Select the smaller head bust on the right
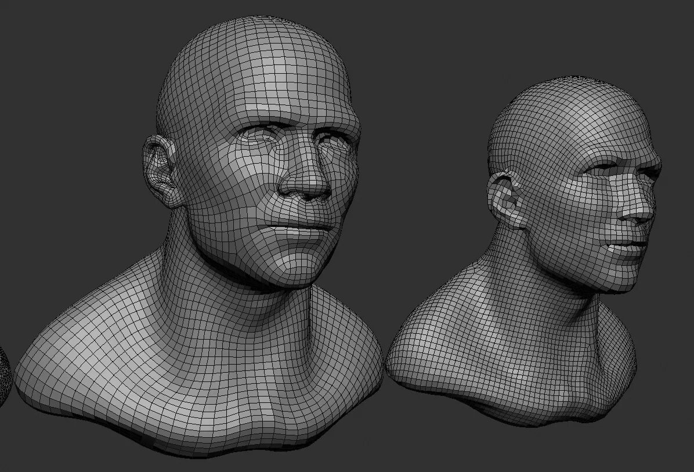The width and height of the screenshot is (694, 472). point(523,253)
